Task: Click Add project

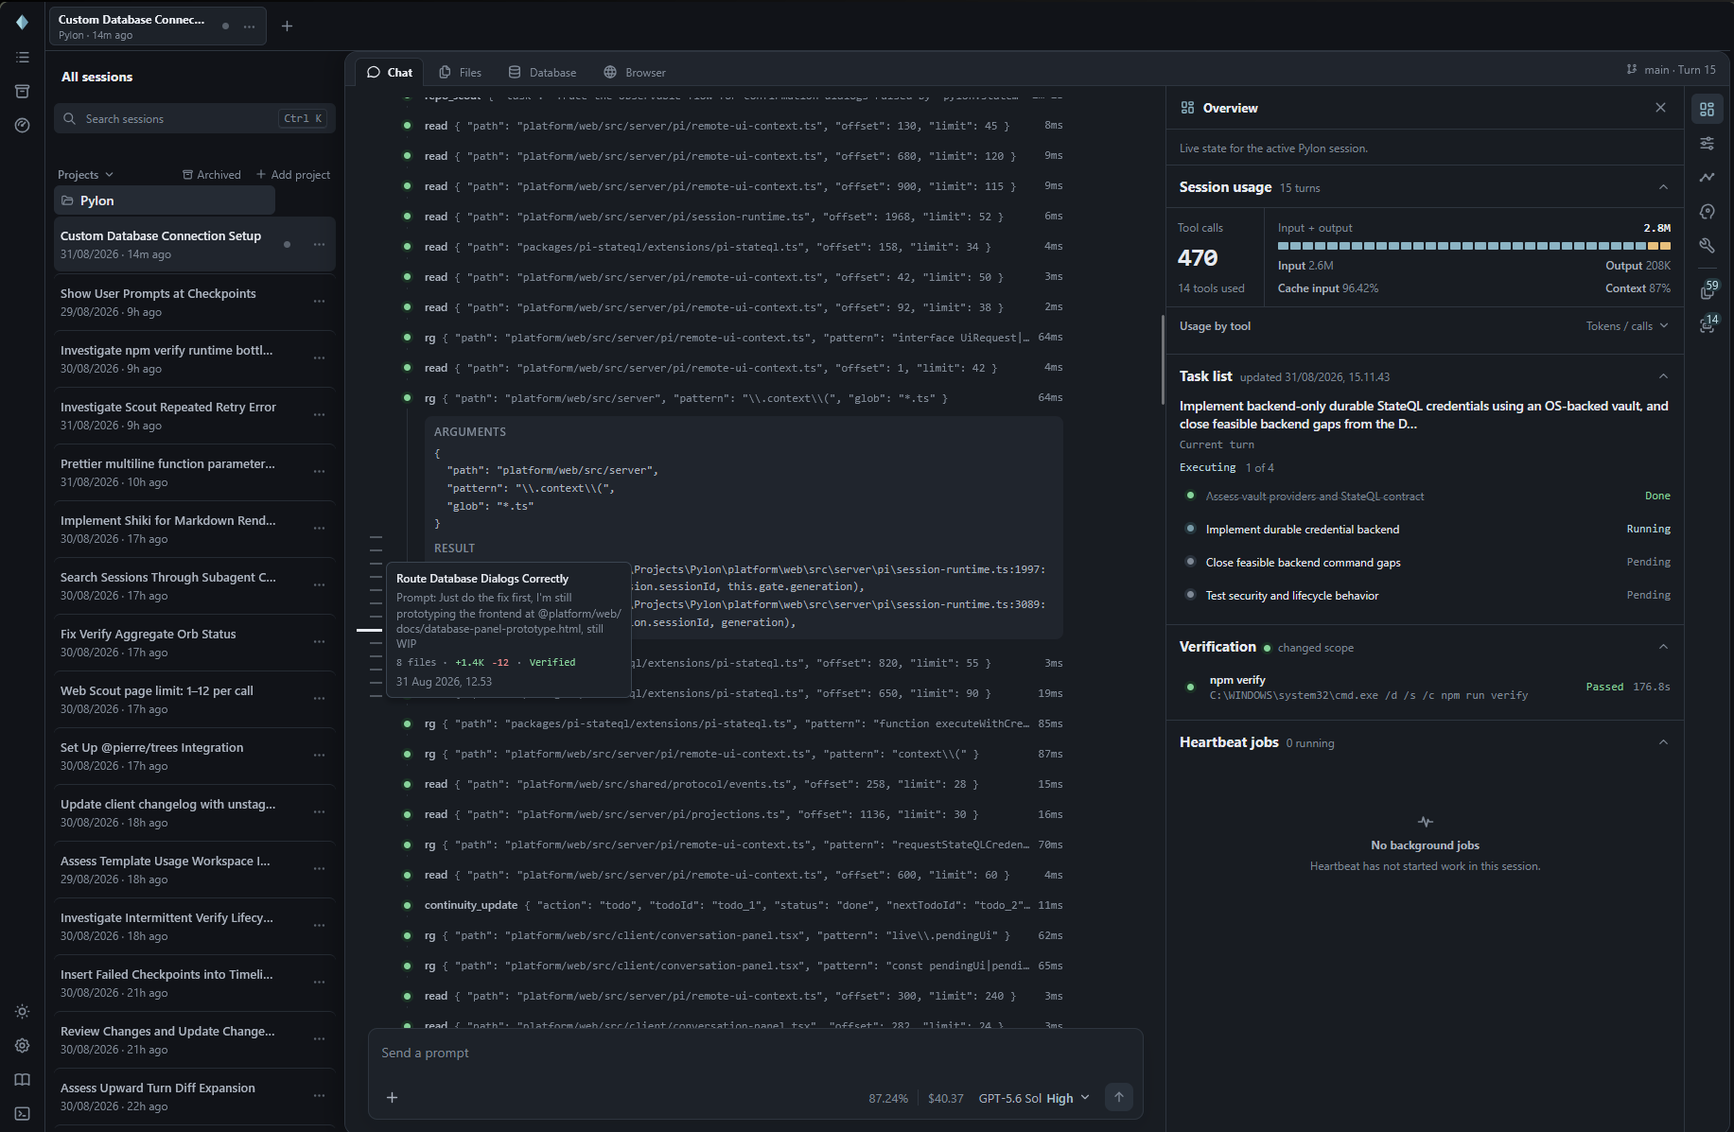Action: [293, 175]
